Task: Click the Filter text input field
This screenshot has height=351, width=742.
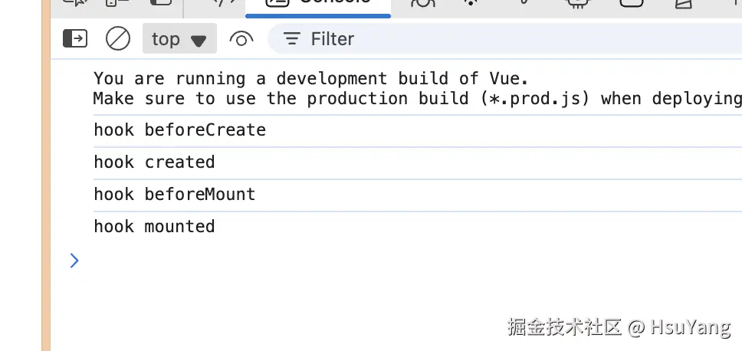Action: pyautogui.click(x=460, y=39)
